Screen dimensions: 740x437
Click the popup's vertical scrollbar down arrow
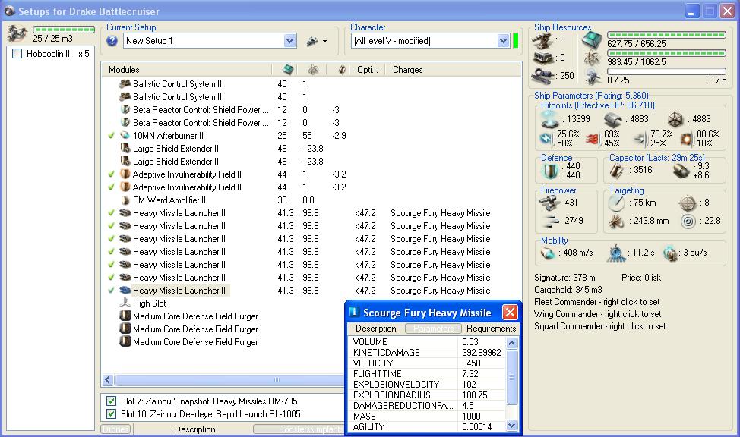pyautogui.click(x=512, y=426)
